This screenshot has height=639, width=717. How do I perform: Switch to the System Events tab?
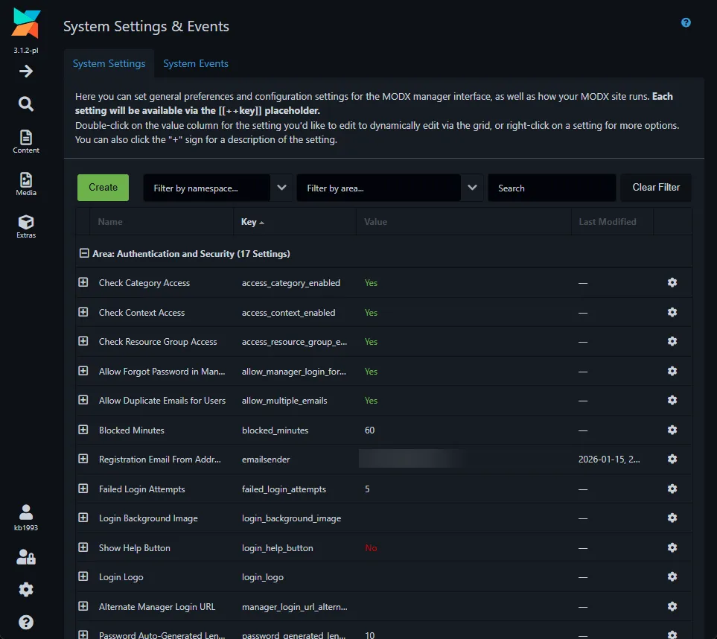point(196,63)
